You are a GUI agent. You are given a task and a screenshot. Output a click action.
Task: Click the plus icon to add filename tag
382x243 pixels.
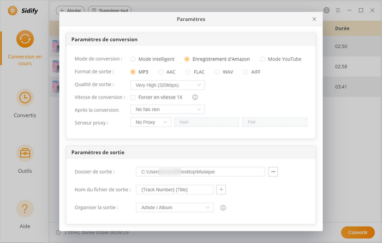coord(221,190)
